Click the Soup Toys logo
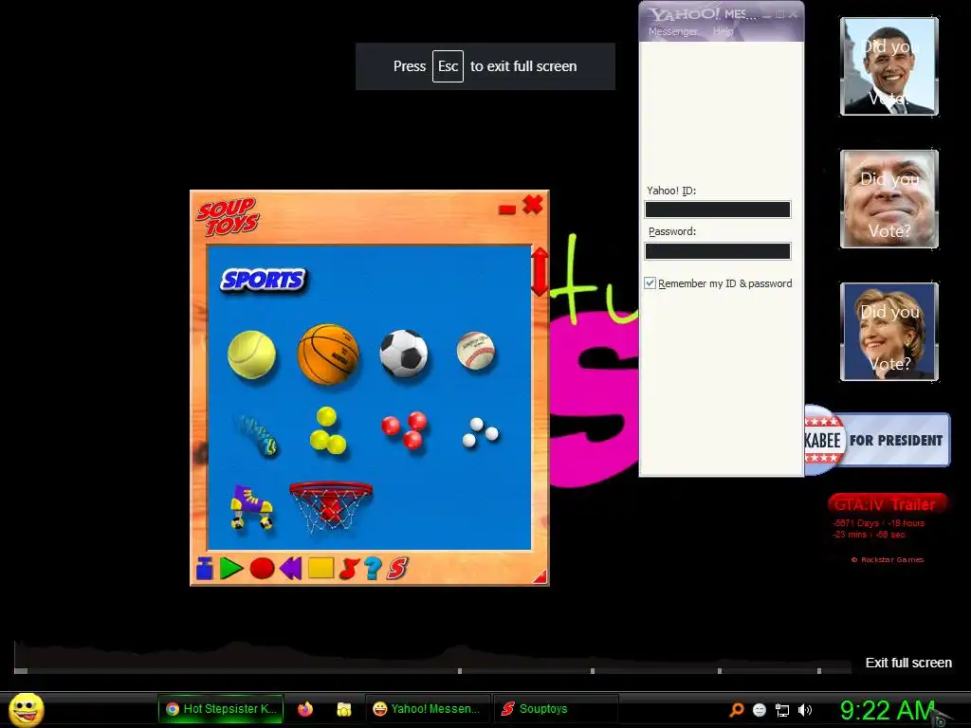Viewport: 971px width, 728px height. point(228,216)
